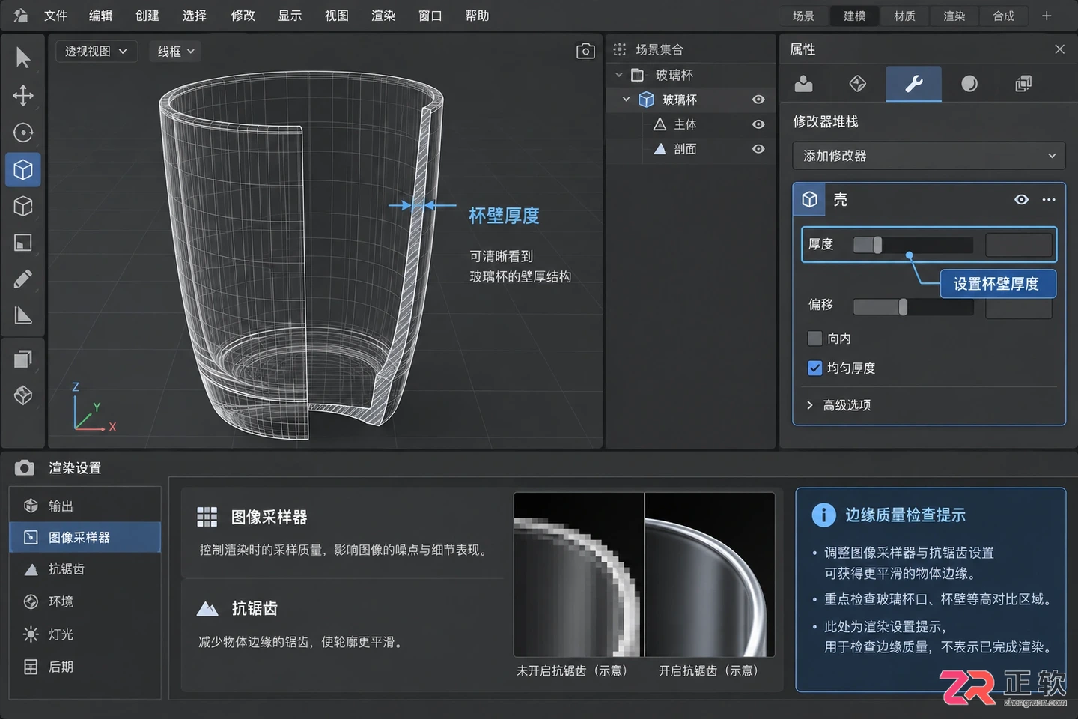Click the scene collection grid icon
The image size is (1078, 719).
coord(620,49)
